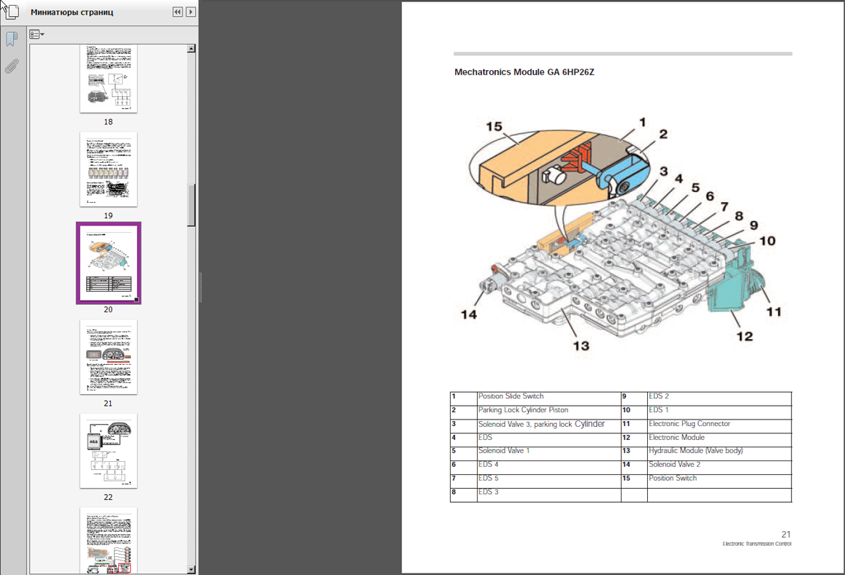
Task: Collapse the thumbnails panel with double-arrow button
Action: point(177,12)
